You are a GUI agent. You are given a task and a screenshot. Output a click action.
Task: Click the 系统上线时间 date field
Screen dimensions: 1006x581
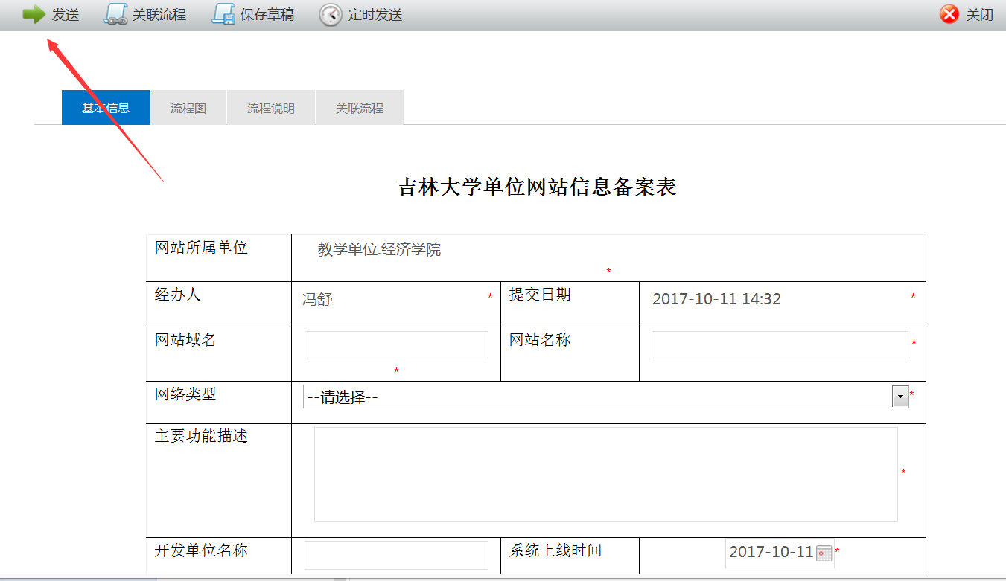point(771,553)
